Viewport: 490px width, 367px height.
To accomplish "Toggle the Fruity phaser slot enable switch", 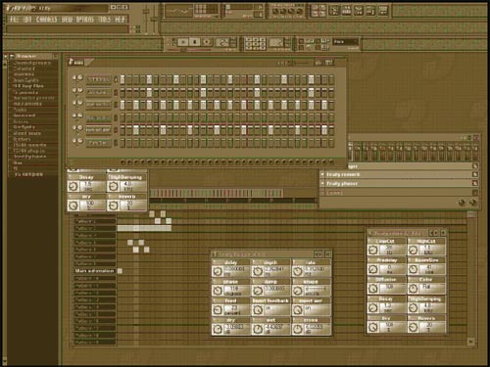I will [x=475, y=184].
